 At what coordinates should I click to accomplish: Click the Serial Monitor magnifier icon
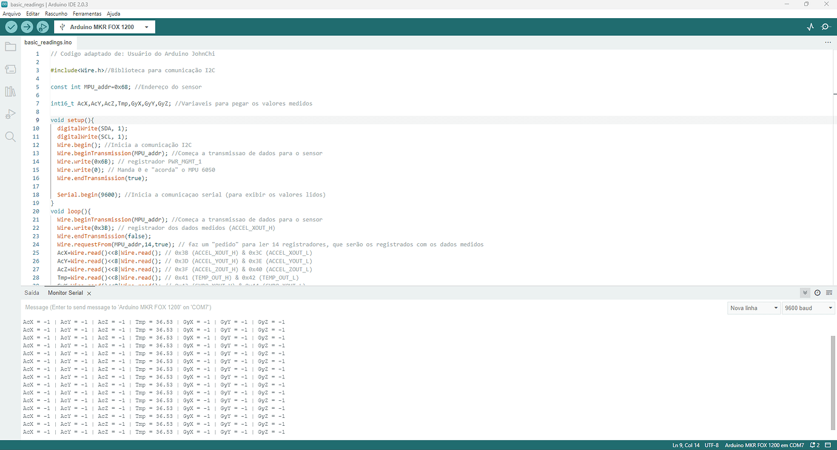[x=825, y=27]
